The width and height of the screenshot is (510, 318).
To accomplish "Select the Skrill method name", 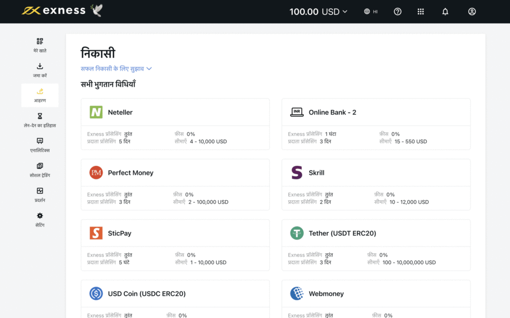I will (x=316, y=172).
